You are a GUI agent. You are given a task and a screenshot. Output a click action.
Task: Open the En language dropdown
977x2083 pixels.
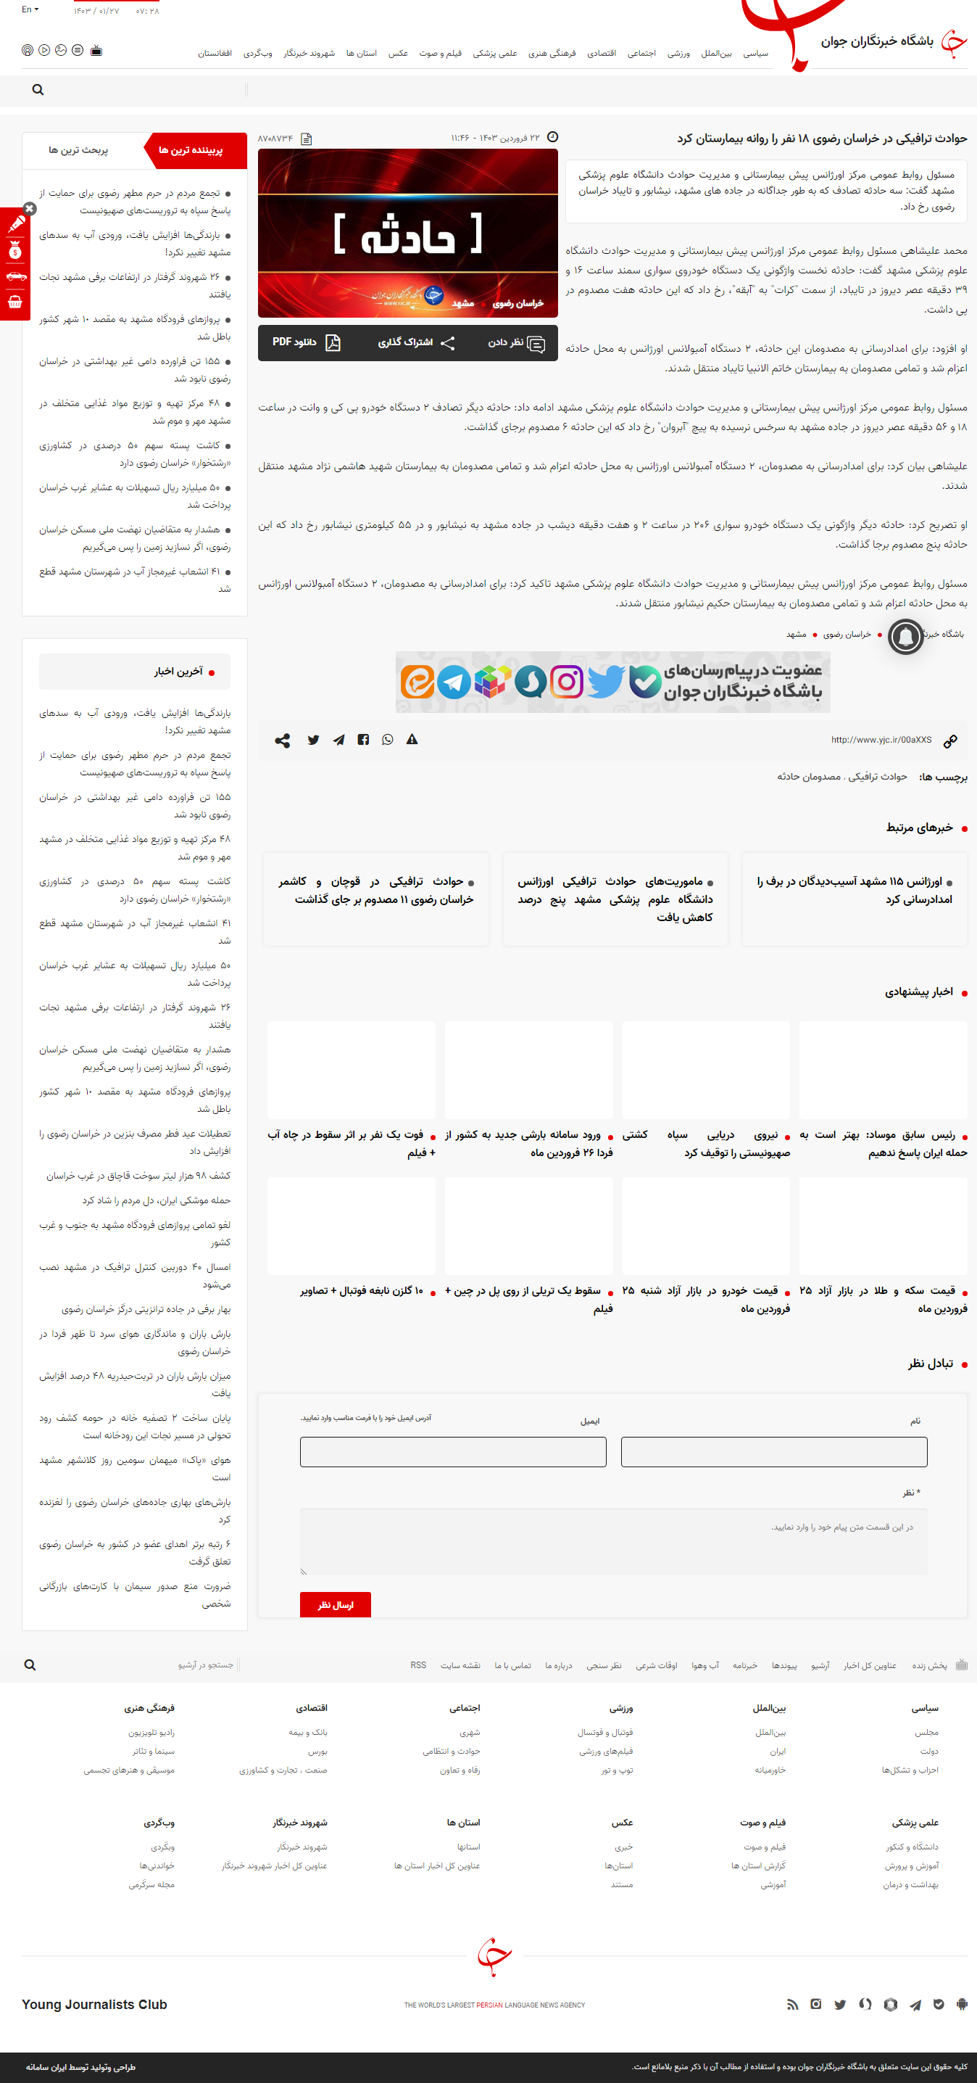point(30,9)
